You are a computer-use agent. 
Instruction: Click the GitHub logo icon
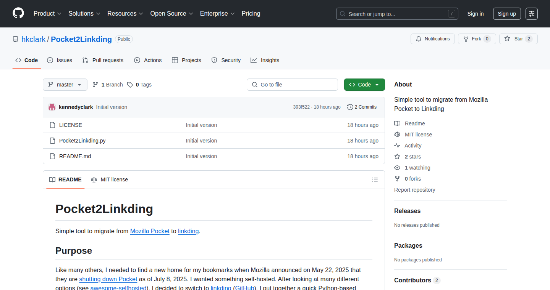point(18,14)
